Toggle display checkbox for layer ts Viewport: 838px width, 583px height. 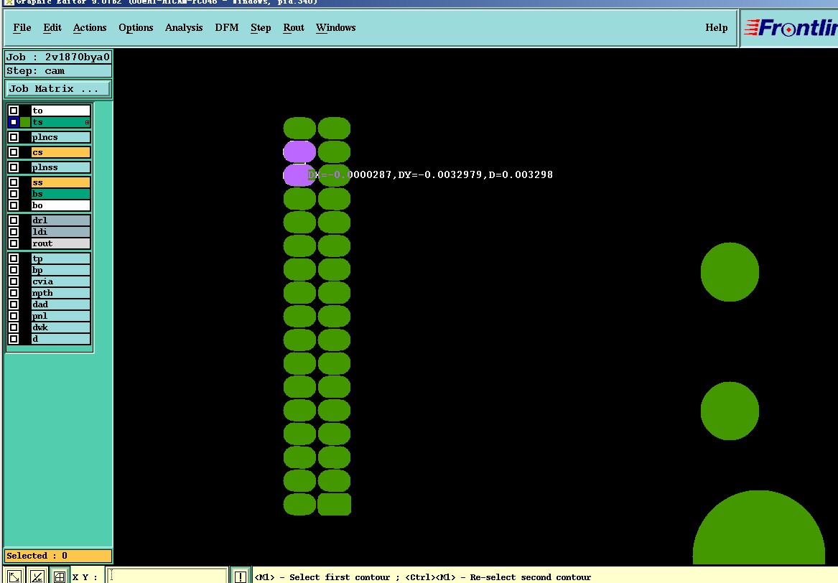[x=14, y=122]
